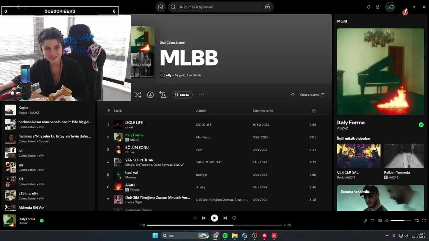This screenshot has height=241, width=429.
Task: Go to Spotify Home
Action: (161, 7)
